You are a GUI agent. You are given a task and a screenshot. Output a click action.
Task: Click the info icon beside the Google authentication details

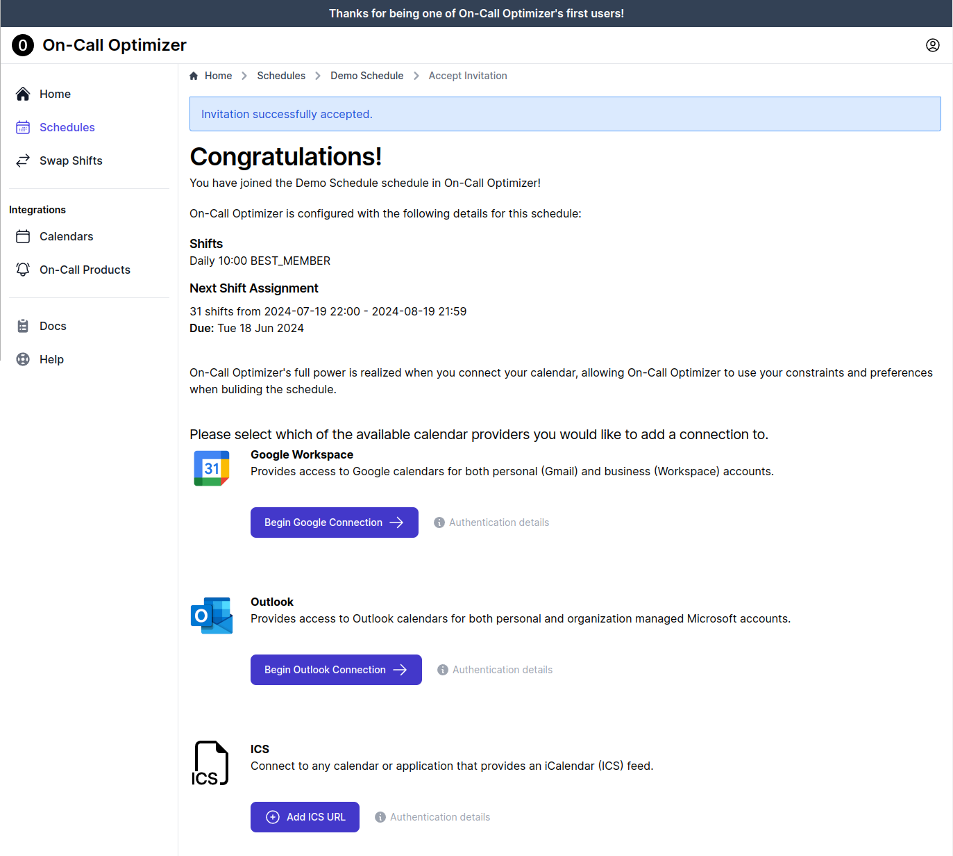tap(439, 522)
